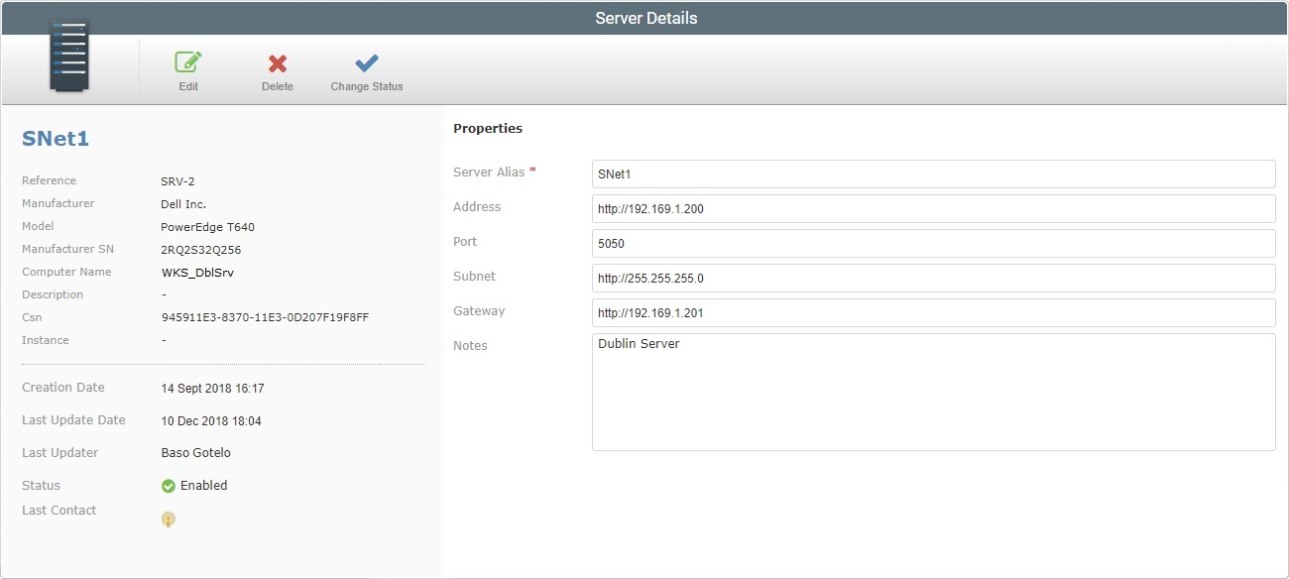The image size is (1289, 579).
Task: Click the Notes area containing Dublin Server
Action: 933,392
